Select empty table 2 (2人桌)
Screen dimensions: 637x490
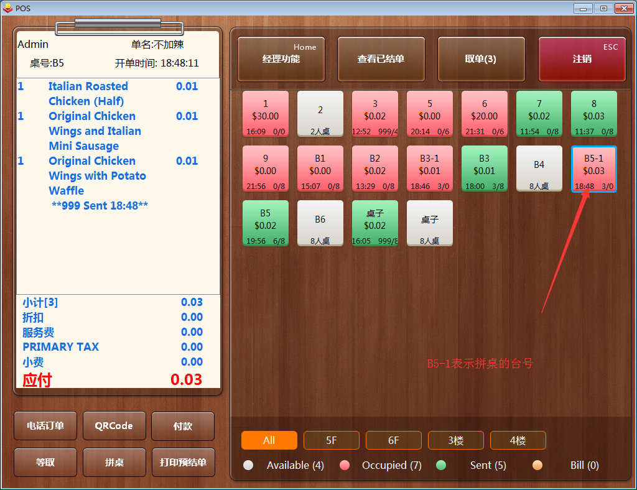pos(320,114)
